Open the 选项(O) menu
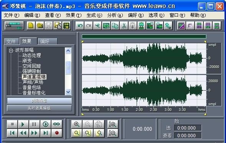Image resolution: width=226 pixels, height=143 pixels. [x=157, y=15]
